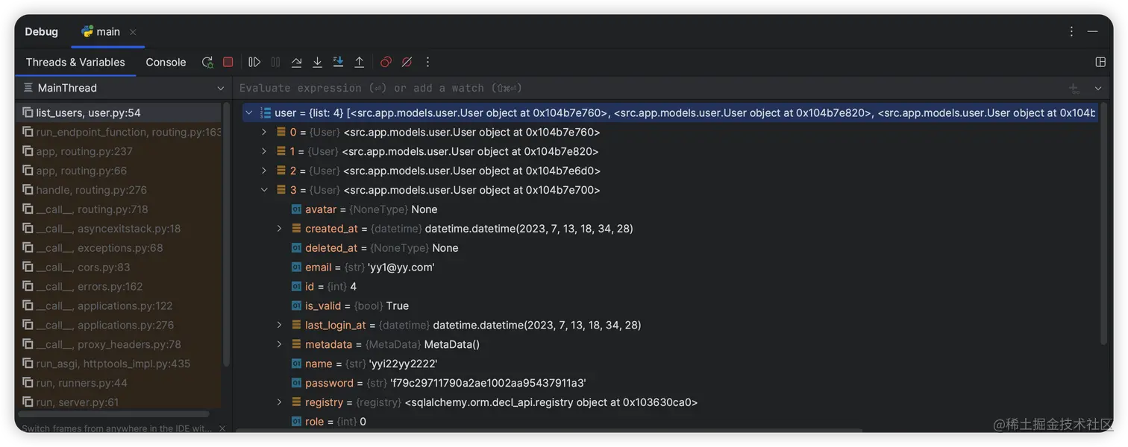Select the app, routing.py:237 frame
Viewport: 1128px width, 447px height.
click(x=119, y=152)
